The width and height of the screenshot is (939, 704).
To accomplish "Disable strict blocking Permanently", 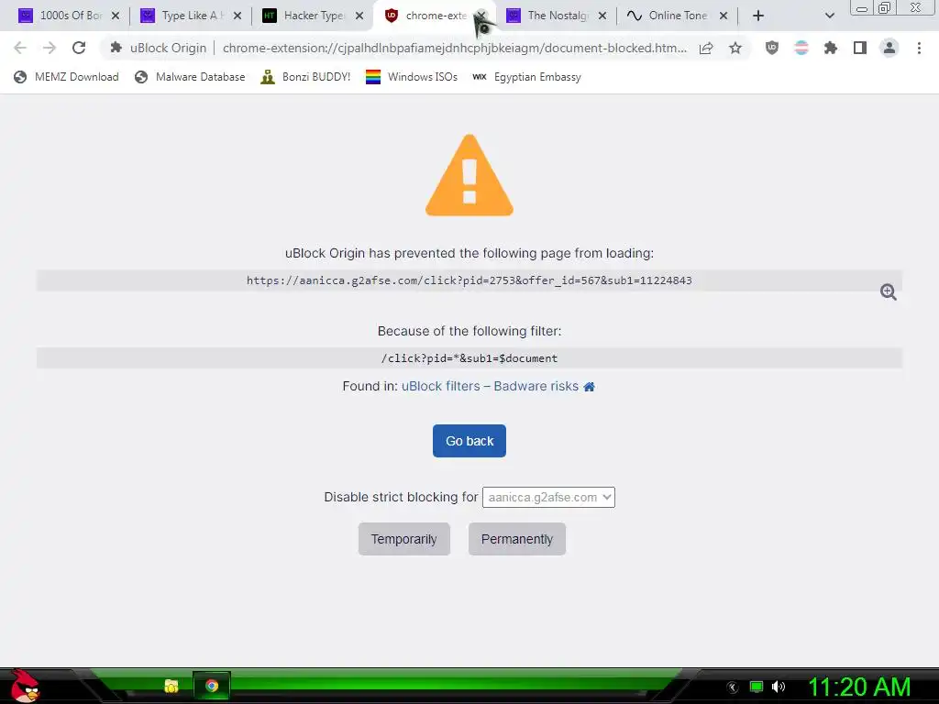I will point(517,539).
